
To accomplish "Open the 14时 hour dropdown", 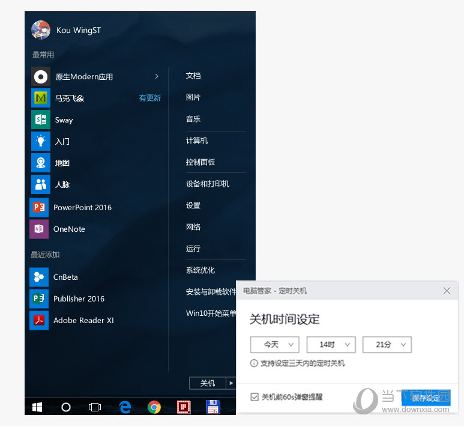I will pos(331,344).
